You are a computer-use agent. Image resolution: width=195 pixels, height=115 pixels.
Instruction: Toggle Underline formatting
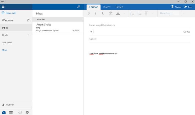103,13
